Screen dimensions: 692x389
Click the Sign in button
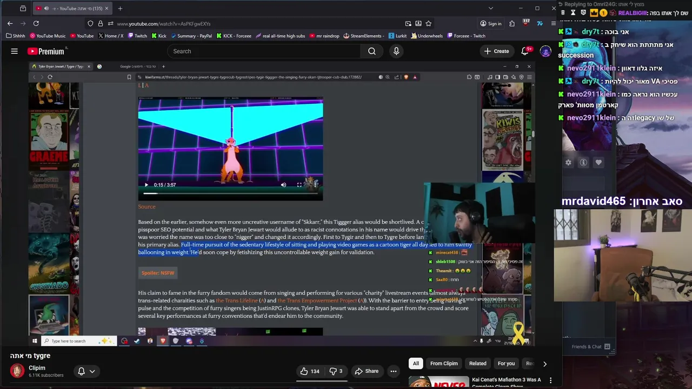[x=491, y=24]
